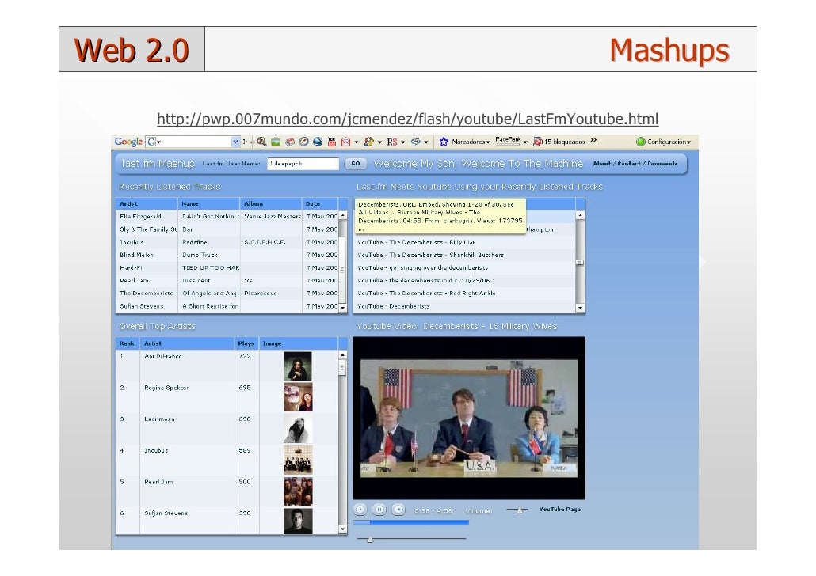Sort recent tracks by Album column header
The image size is (816, 576).
point(271,203)
